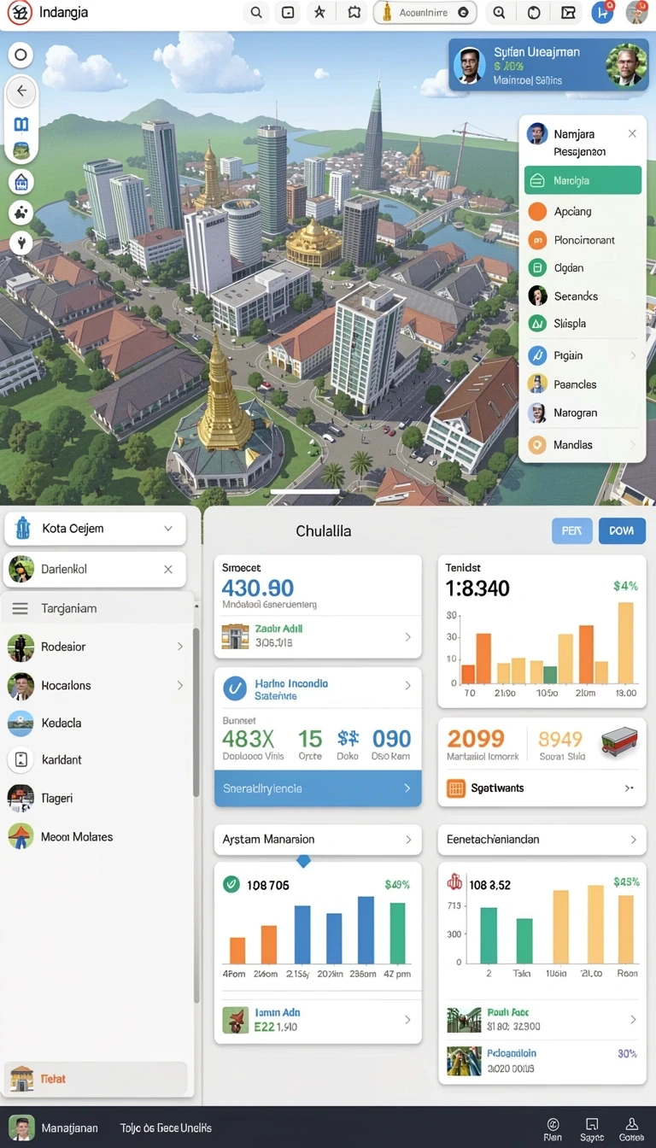
Task: Click the search magnifier icon in top bar
Action: click(x=255, y=13)
